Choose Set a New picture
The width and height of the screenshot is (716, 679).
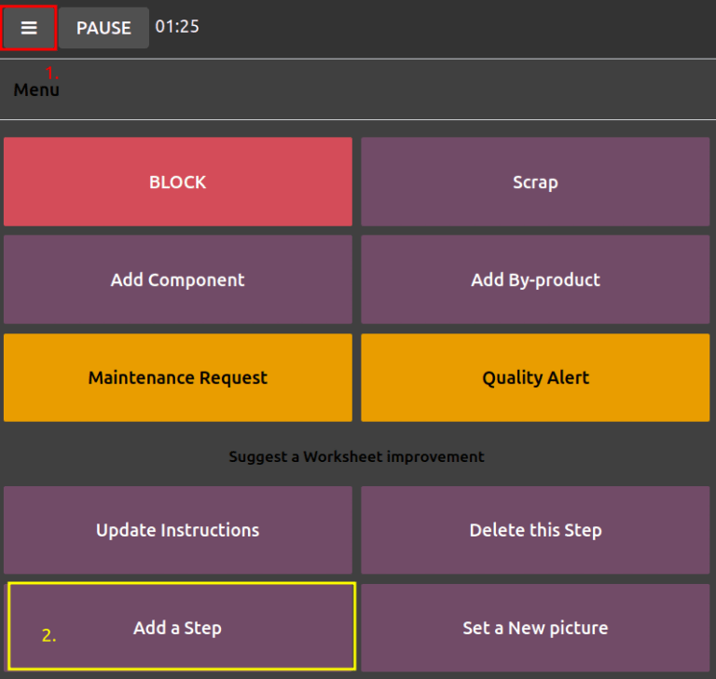coord(535,628)
